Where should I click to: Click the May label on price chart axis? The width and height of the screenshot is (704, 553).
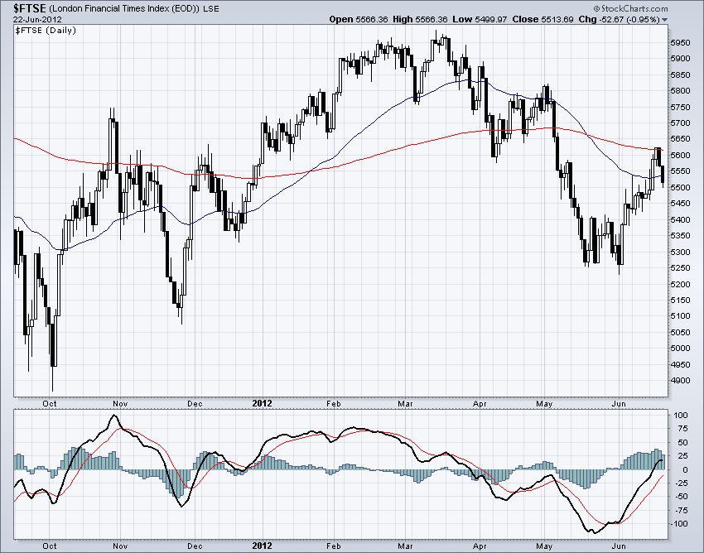pos(544,403)
